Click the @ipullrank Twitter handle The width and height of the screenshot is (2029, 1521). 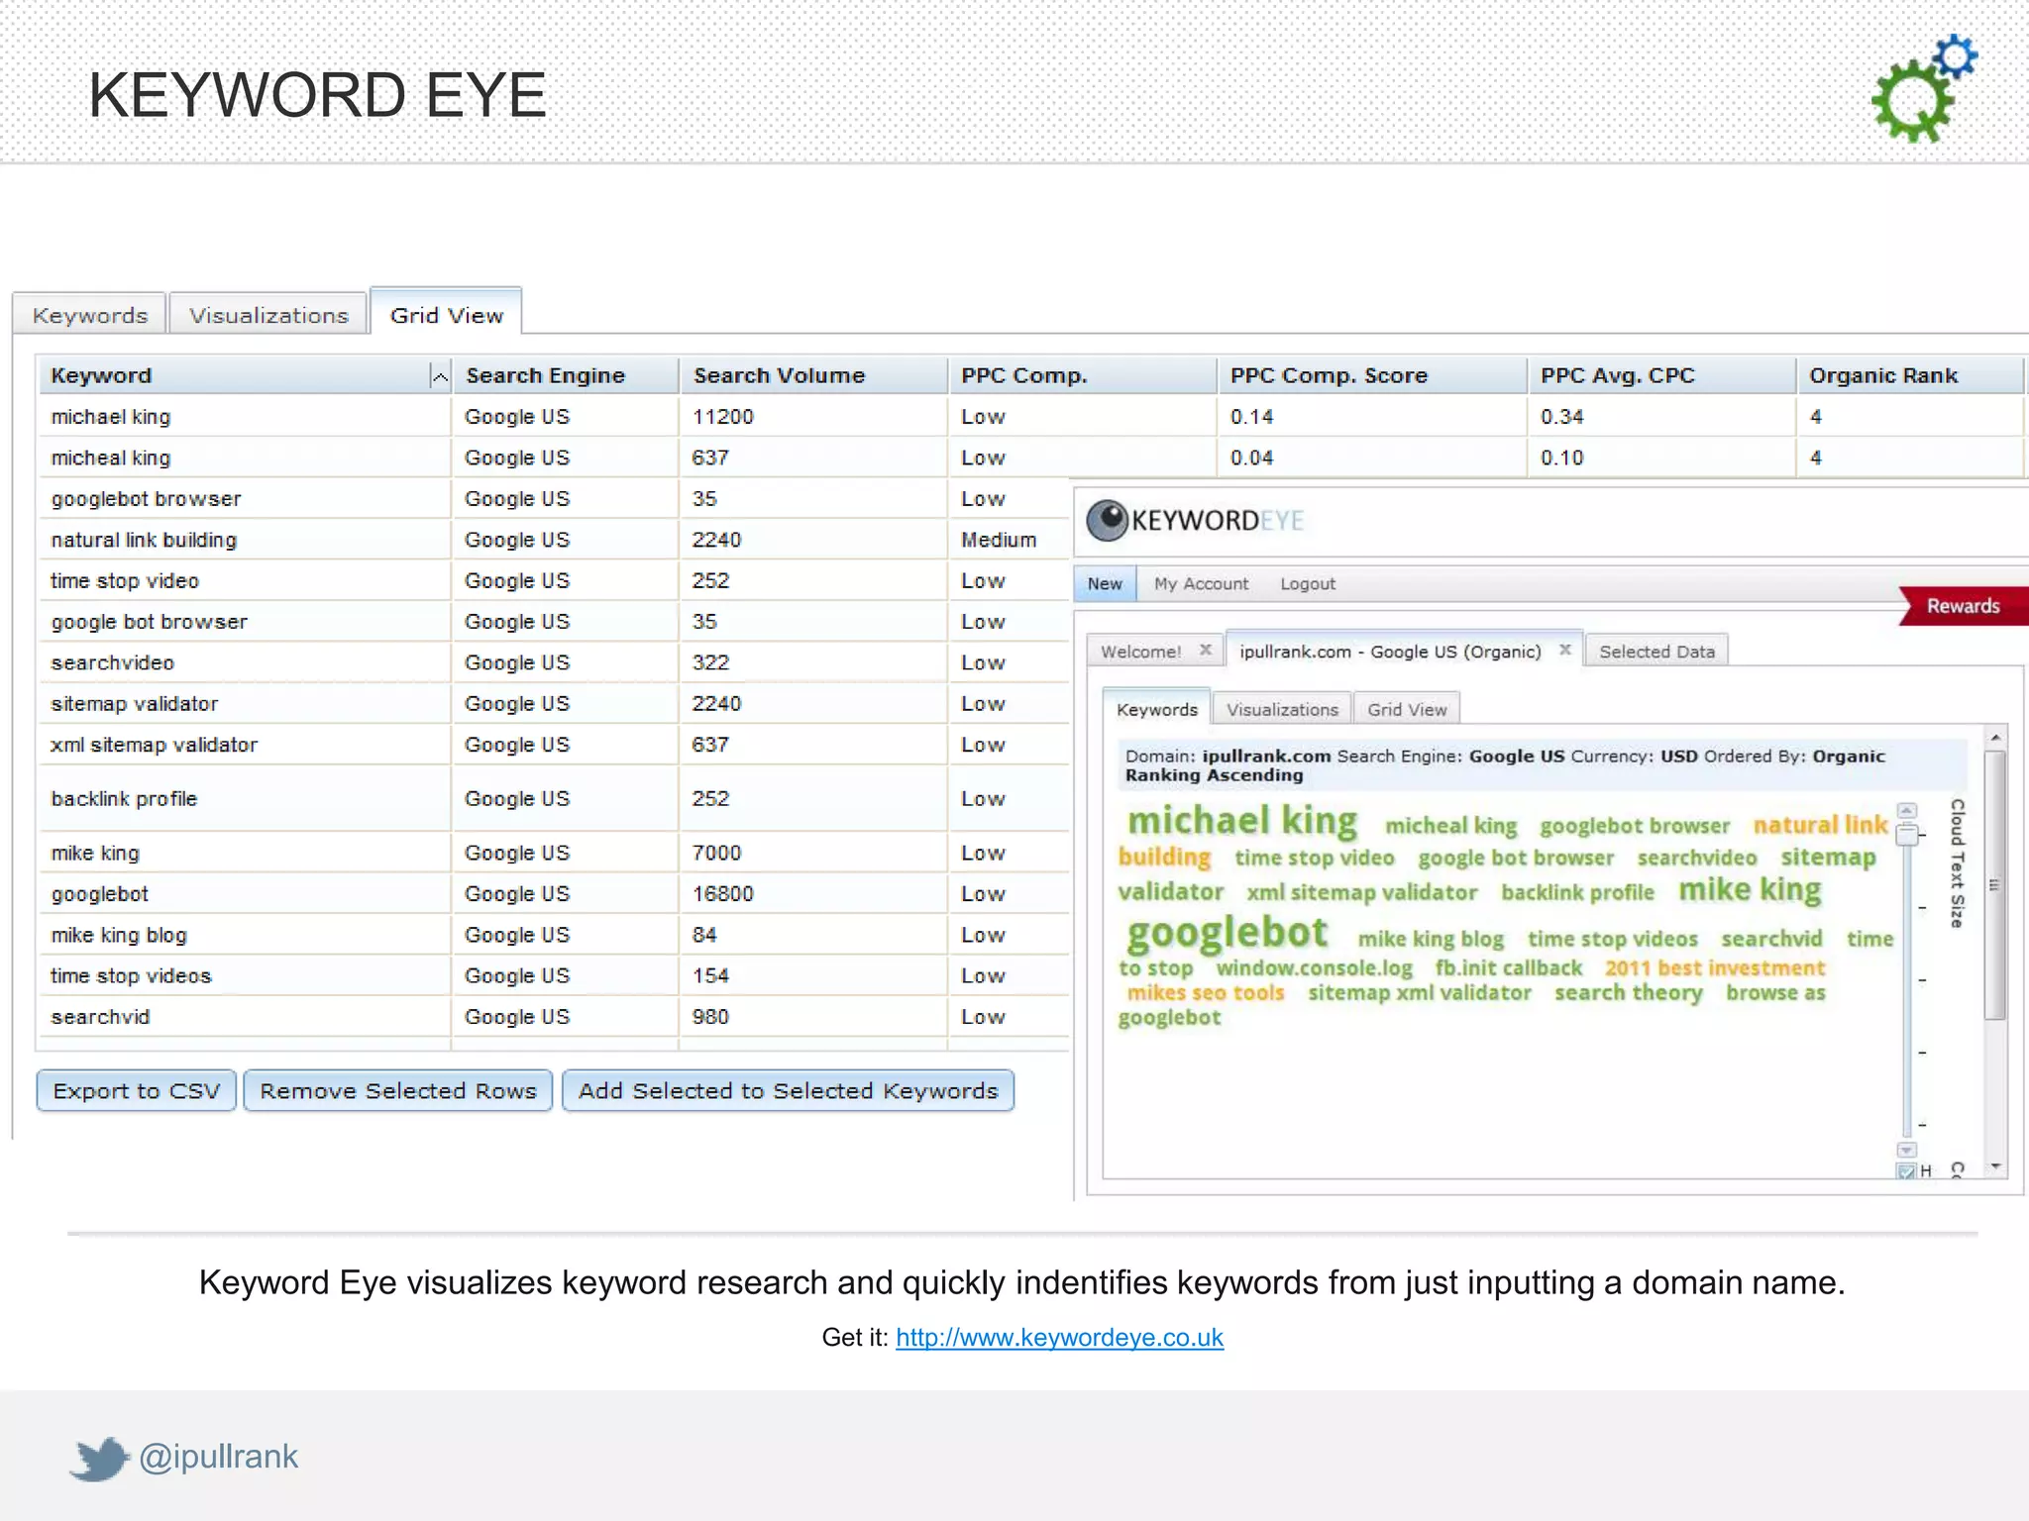point(218,1457)
